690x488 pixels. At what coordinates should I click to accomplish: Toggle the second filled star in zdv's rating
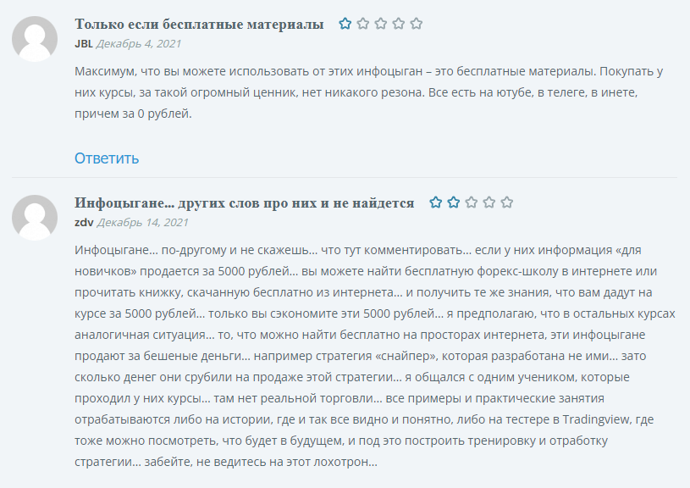tap(454, 202)
